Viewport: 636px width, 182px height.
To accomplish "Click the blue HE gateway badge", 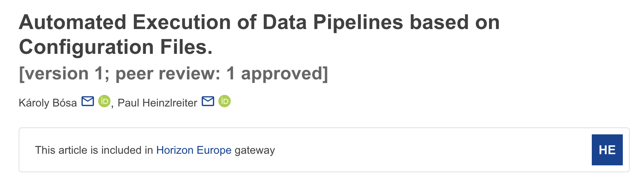I will click(607, 150).
